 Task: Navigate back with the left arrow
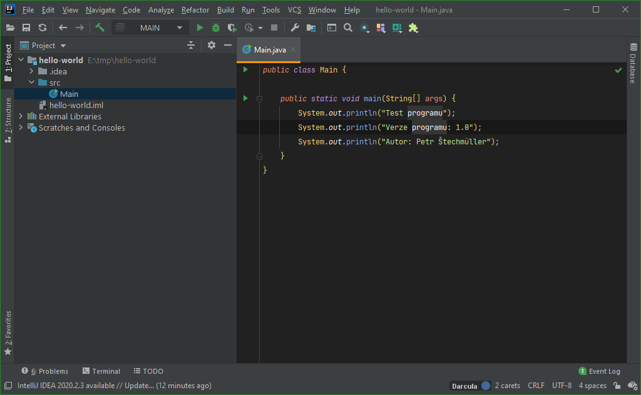coord(63,27)
